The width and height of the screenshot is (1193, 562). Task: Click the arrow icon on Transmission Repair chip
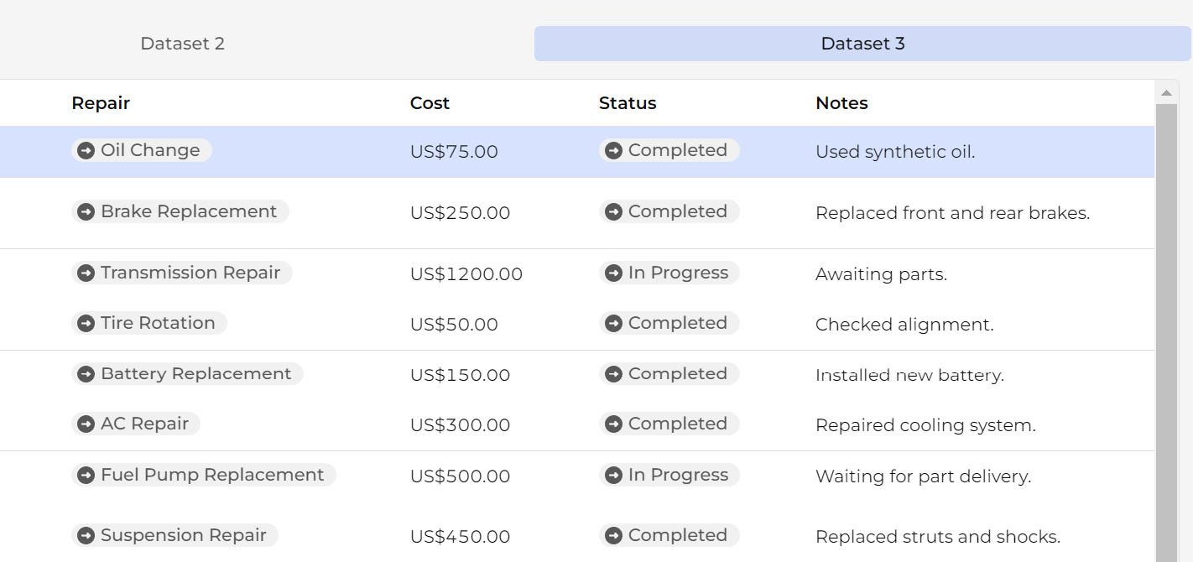86,273
